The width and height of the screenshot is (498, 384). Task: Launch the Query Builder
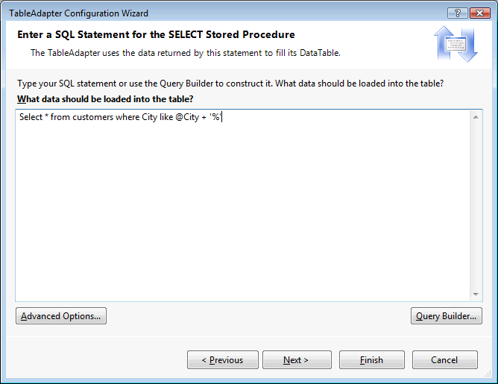point(447,316)
